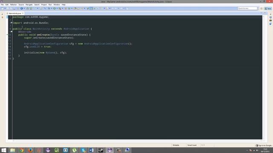Open Google Chrome from the taskbar

point(22,150)
